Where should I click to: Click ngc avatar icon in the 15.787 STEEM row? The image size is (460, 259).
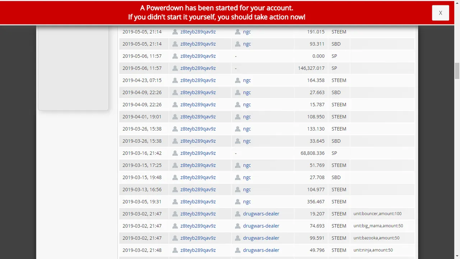(x=238, y=105)
